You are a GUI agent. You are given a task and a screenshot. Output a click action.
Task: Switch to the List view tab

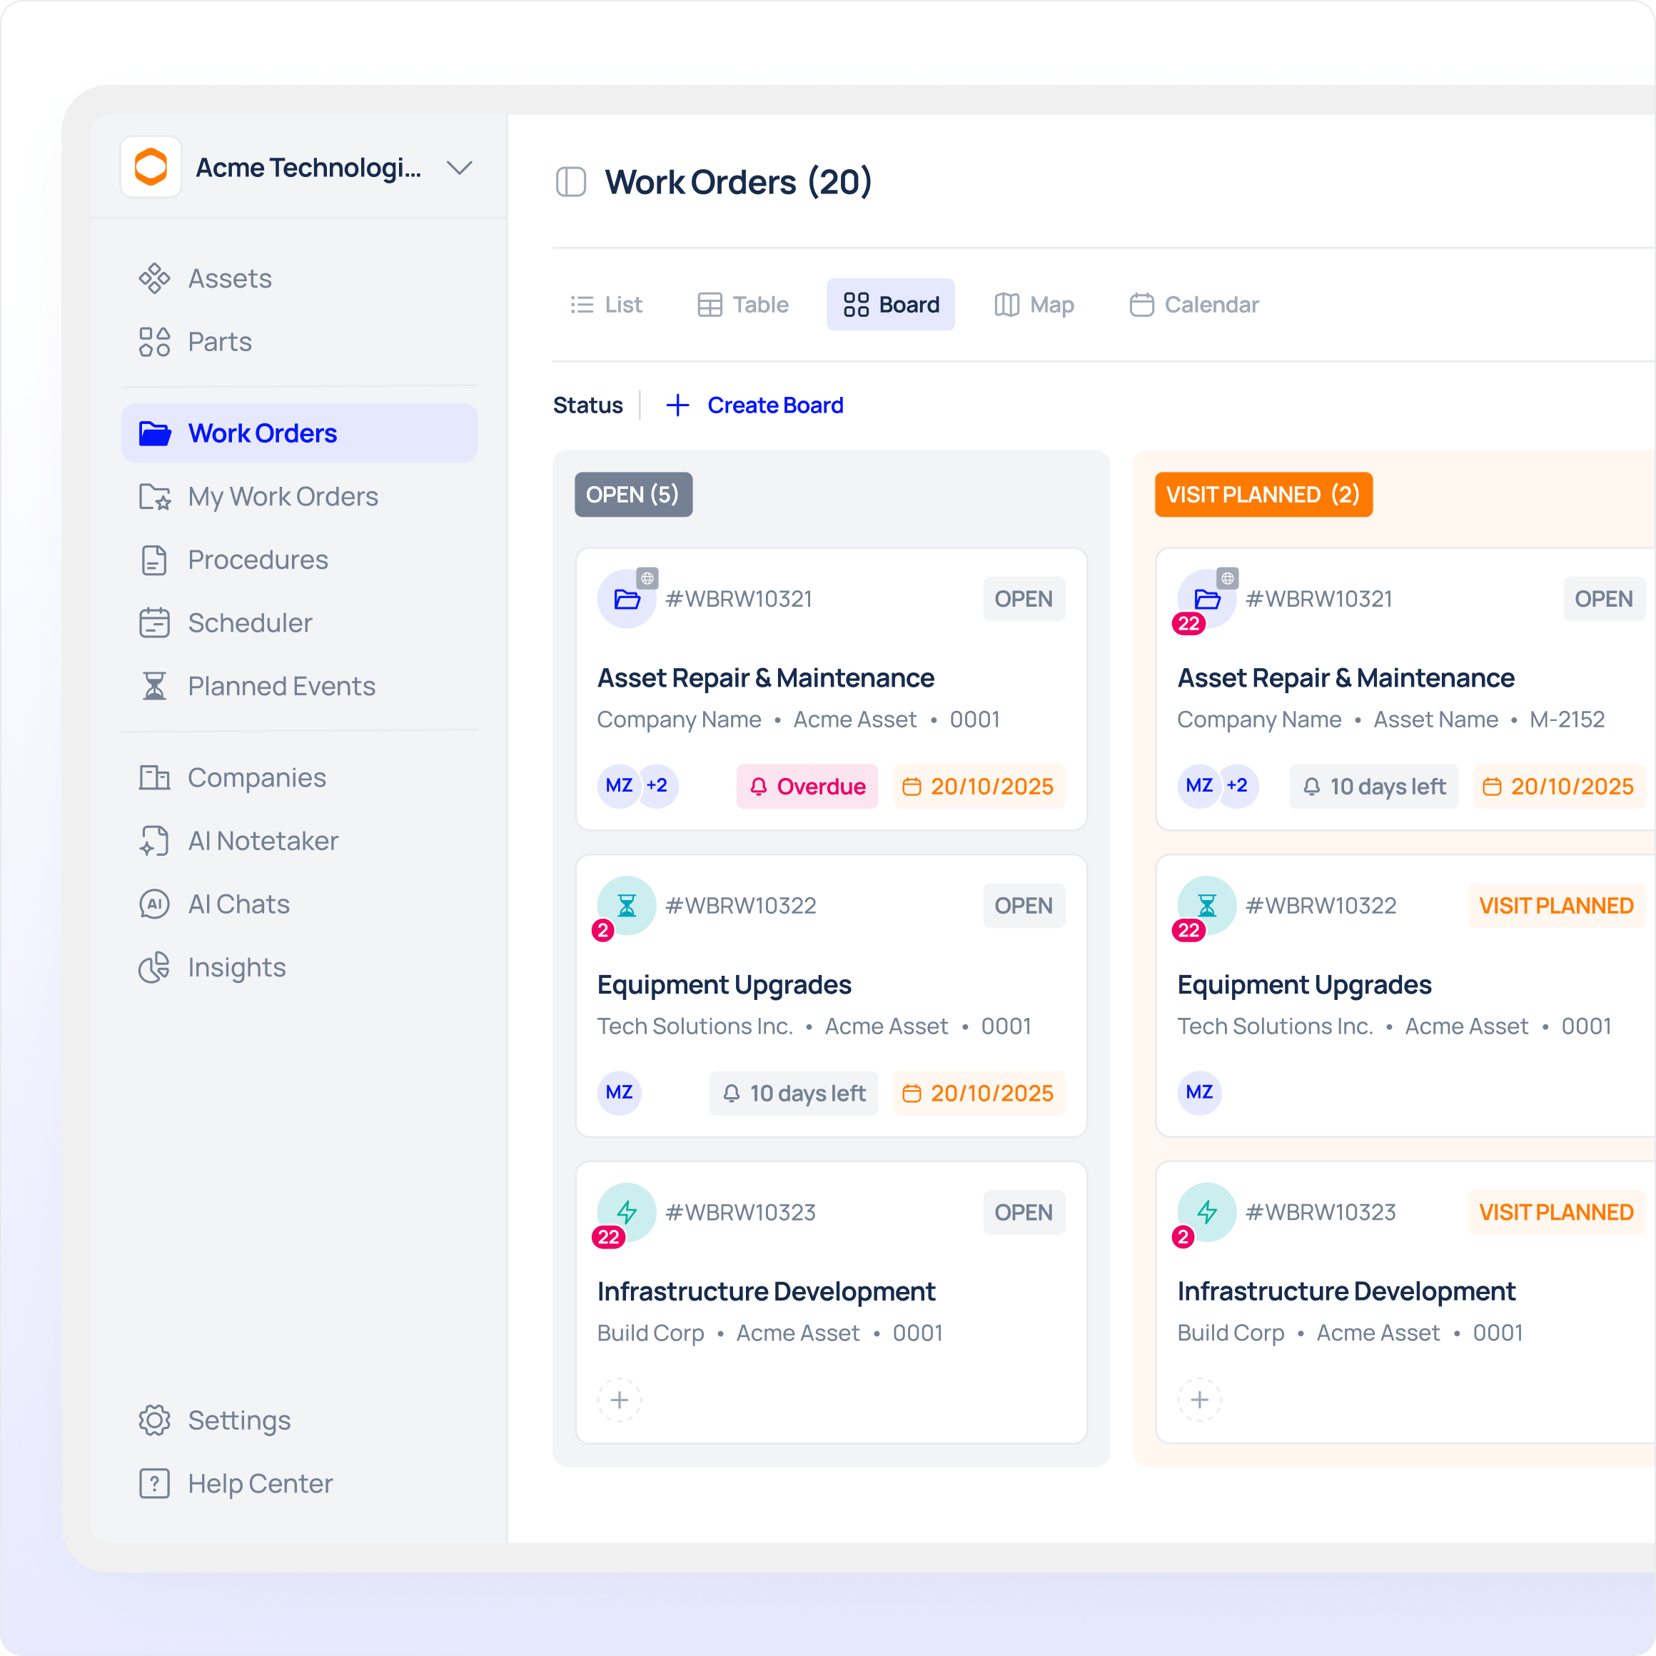point(606,305)
